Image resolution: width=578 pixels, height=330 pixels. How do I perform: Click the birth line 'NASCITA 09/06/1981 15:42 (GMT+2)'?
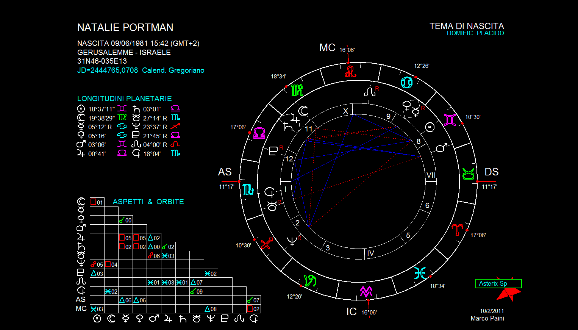tap(138, 44)
